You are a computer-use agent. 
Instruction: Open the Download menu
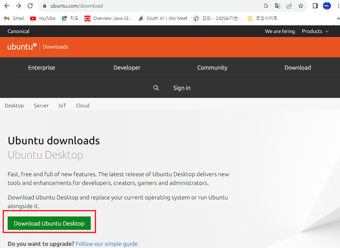pos(298,67)
